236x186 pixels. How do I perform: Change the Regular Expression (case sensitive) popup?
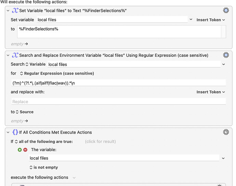point(57,74)
